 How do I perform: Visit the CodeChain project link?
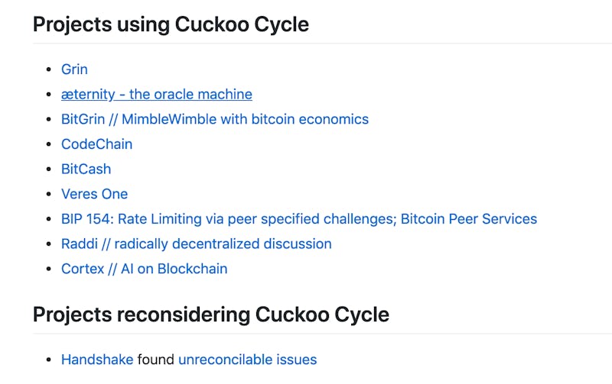[96, 144]
